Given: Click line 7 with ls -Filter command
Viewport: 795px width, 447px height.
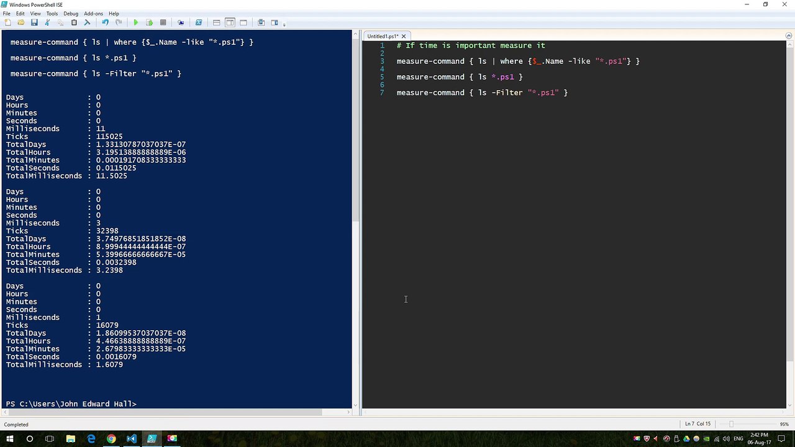Looking at the screenshot, I should 482,93.
